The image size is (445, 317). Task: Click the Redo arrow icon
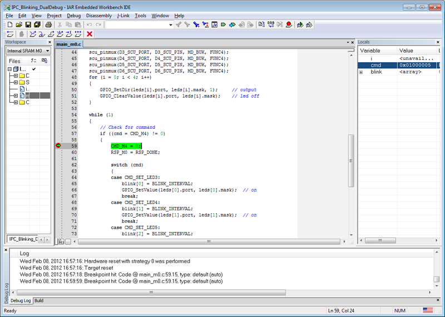coord(98,24)
